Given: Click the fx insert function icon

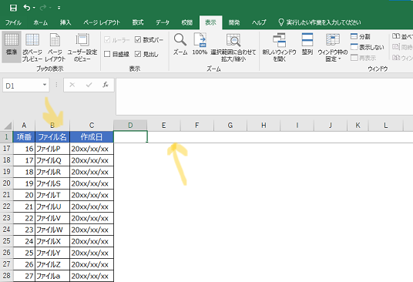Looking at the screenshot, I should point(106,85).
